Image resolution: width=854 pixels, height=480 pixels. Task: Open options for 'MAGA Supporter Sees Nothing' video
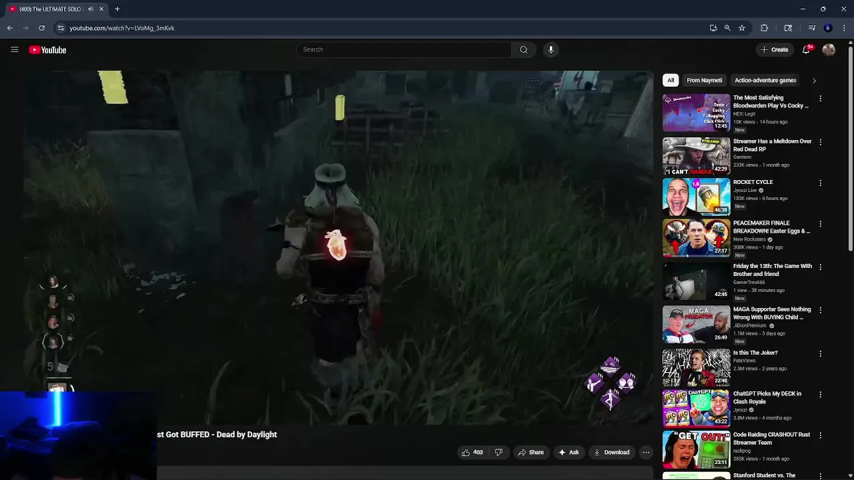tap(820, 310)
